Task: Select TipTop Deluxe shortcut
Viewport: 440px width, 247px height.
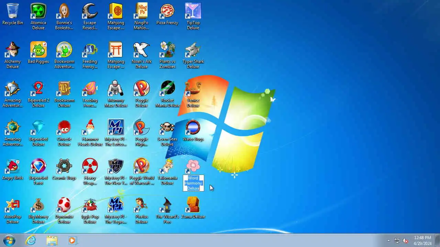Action: 193,11
